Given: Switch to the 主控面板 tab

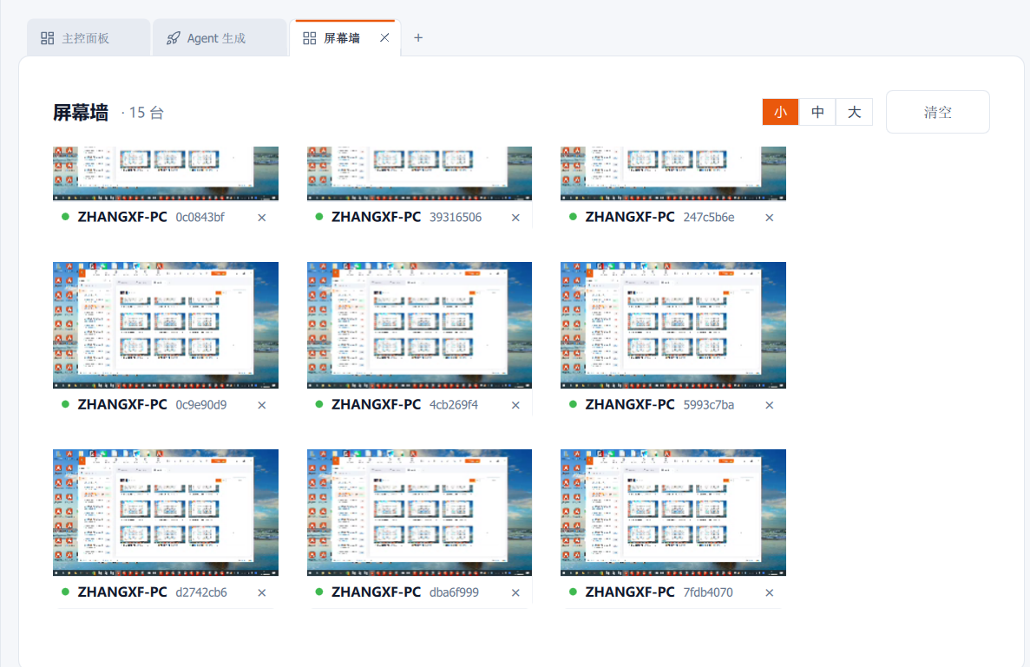Looking at the screenshot, I should coord(89,38).
